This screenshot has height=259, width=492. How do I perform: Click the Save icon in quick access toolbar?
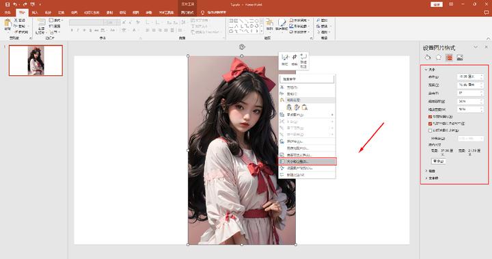point(8,4)
